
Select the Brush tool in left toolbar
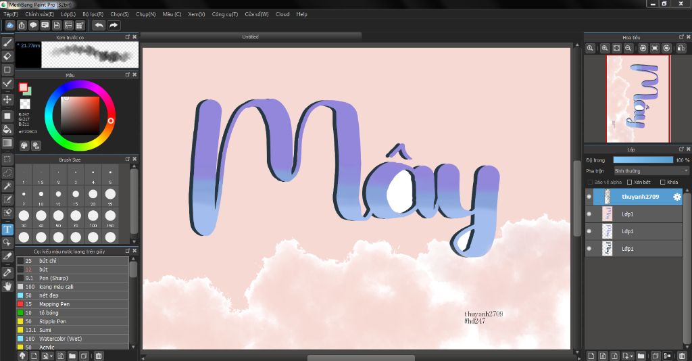pos(7,43)
